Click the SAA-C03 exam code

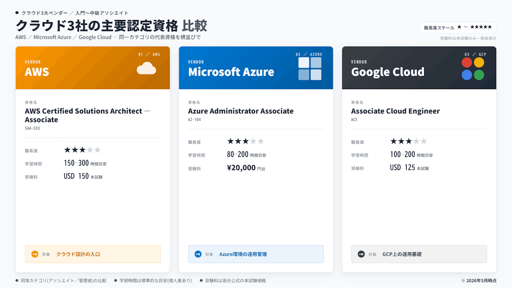pos(32,128)
